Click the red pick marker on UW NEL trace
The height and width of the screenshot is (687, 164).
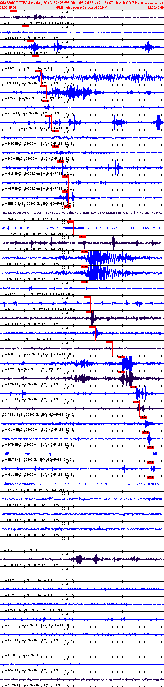pyautogui.click(x=92, y=327)
